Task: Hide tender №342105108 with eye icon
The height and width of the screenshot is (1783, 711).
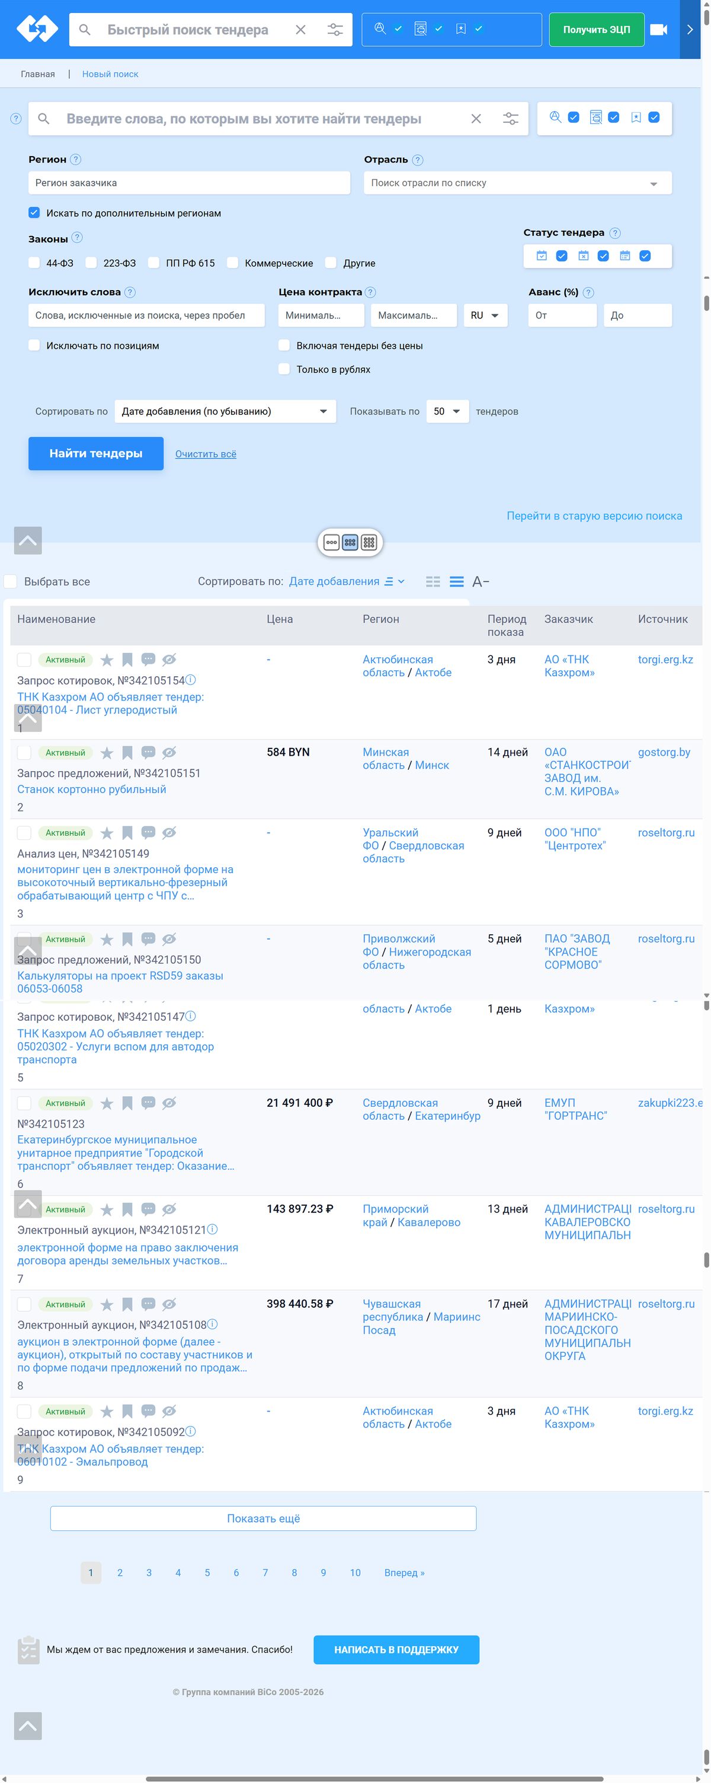Action: pyautogui.click(x=169, y=1305)
